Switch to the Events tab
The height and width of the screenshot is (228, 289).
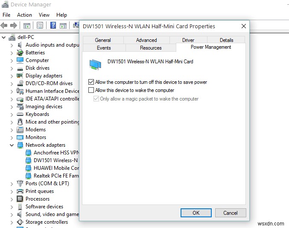(x=104, y=47)
